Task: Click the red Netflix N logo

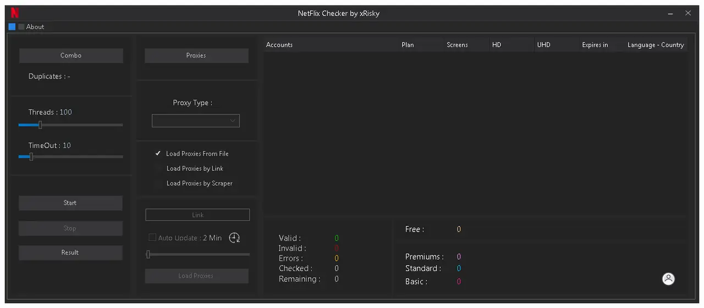Action: tap(15, 14)
